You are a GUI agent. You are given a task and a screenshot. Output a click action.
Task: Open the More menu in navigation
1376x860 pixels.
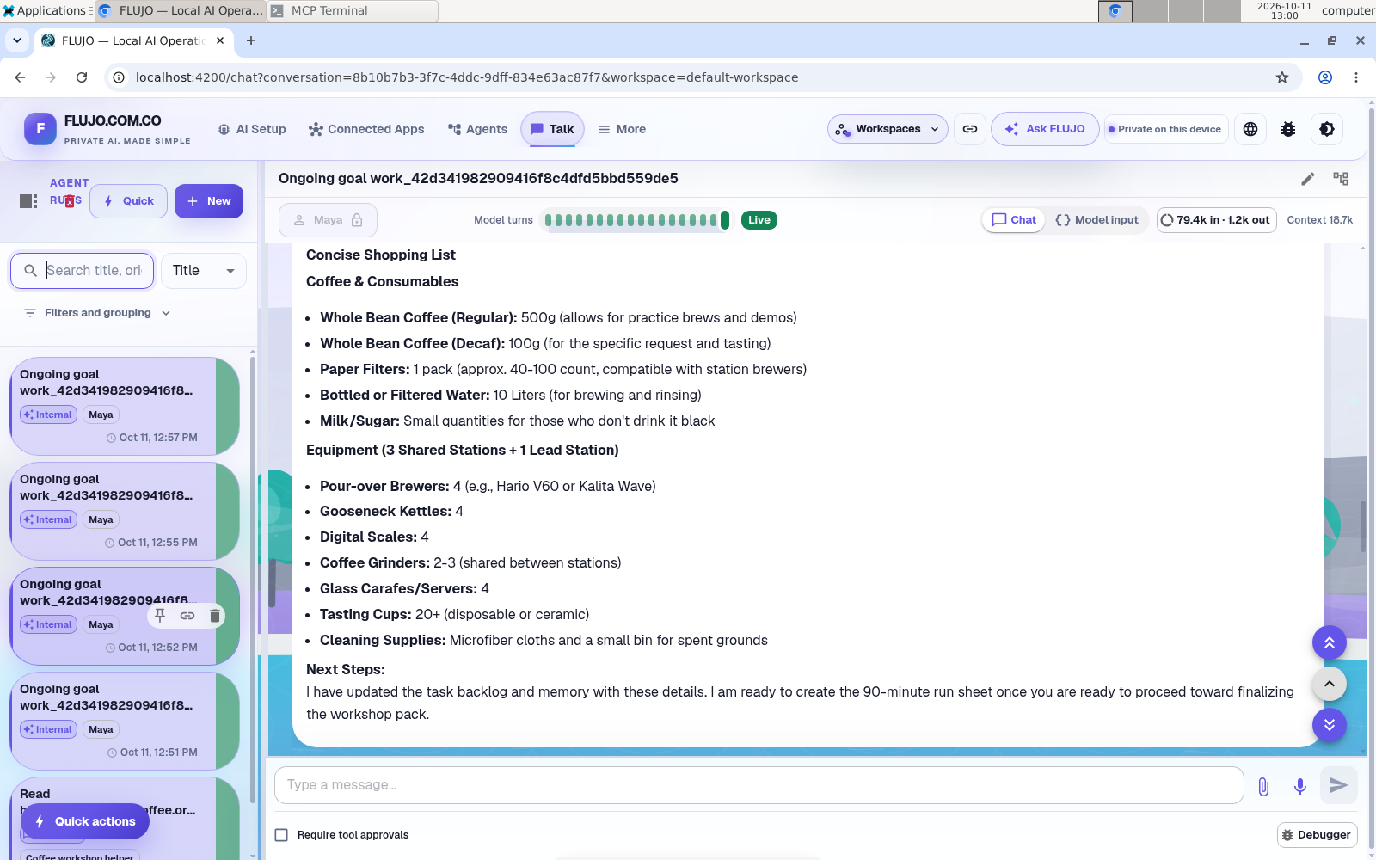622,129
